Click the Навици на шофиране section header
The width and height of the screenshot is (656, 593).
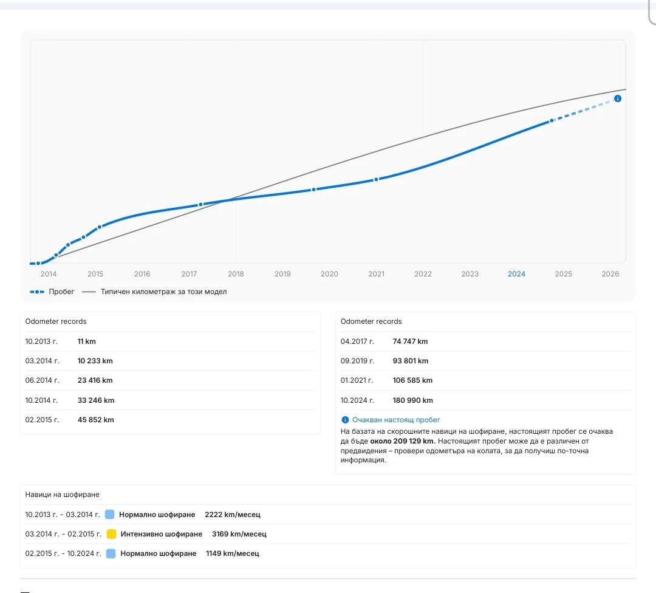tap(62, 495)
